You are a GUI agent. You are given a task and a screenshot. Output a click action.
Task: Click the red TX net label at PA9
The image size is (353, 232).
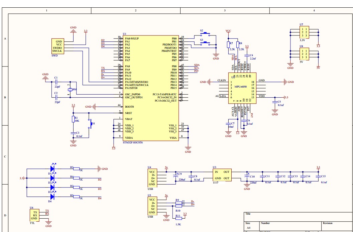(103, 68)
